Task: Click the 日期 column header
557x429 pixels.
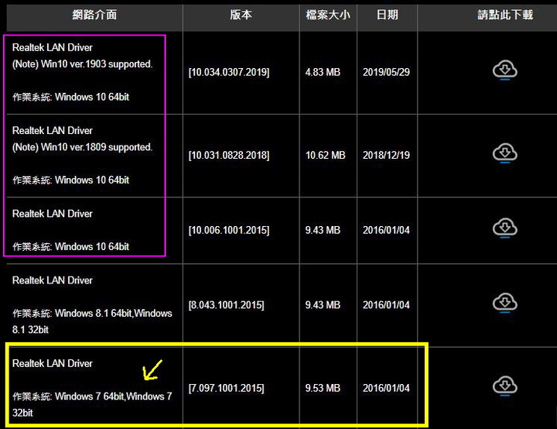Action: (388, 15)
